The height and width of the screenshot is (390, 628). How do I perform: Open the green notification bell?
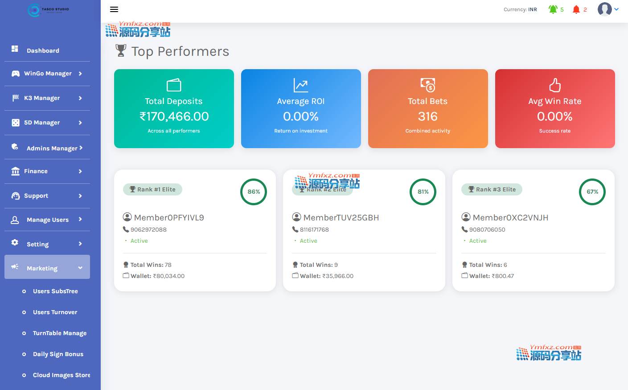[553, 9]
